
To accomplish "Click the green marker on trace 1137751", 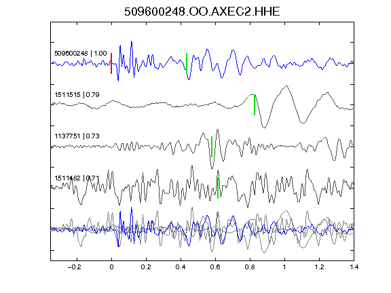I will coord(212,146).
